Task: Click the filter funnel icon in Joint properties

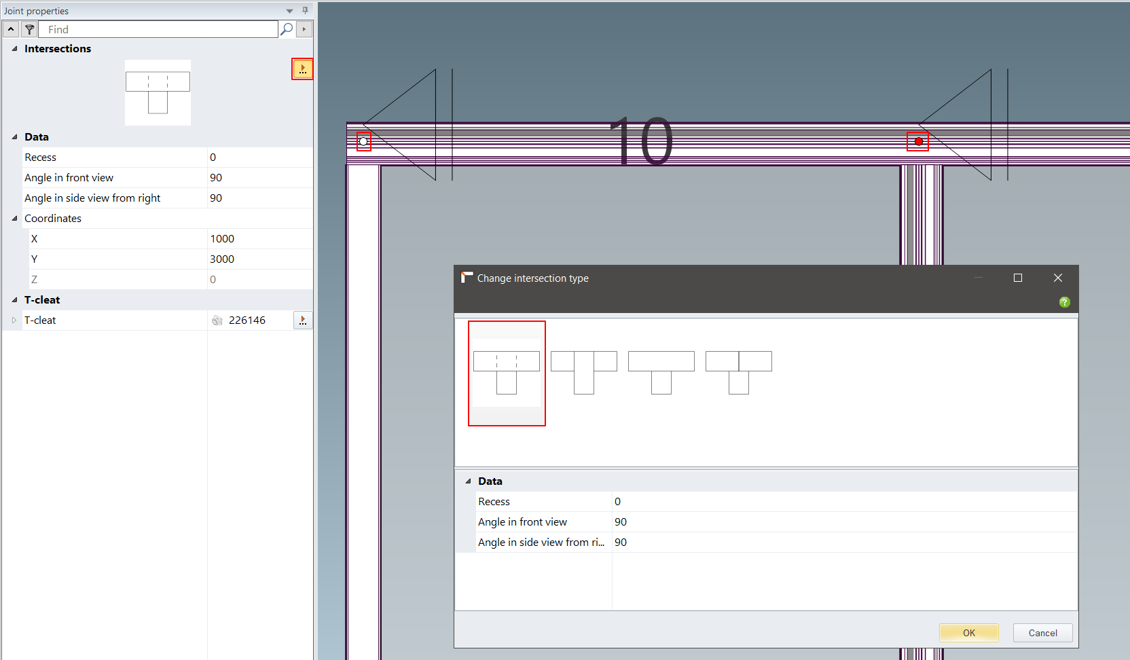Action: [30, 29]
